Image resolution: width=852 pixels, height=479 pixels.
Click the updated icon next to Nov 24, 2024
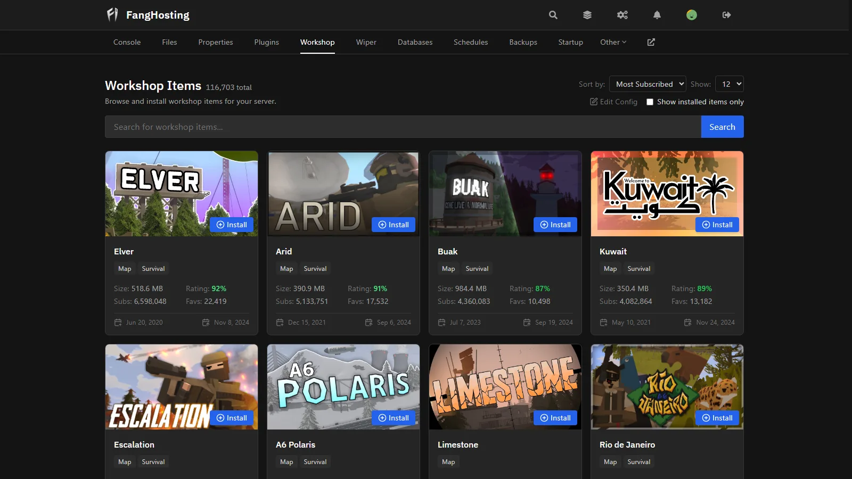tap(688, 323)
